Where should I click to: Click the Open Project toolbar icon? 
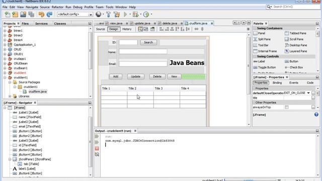pyautogui.click(x=23, y=15)
